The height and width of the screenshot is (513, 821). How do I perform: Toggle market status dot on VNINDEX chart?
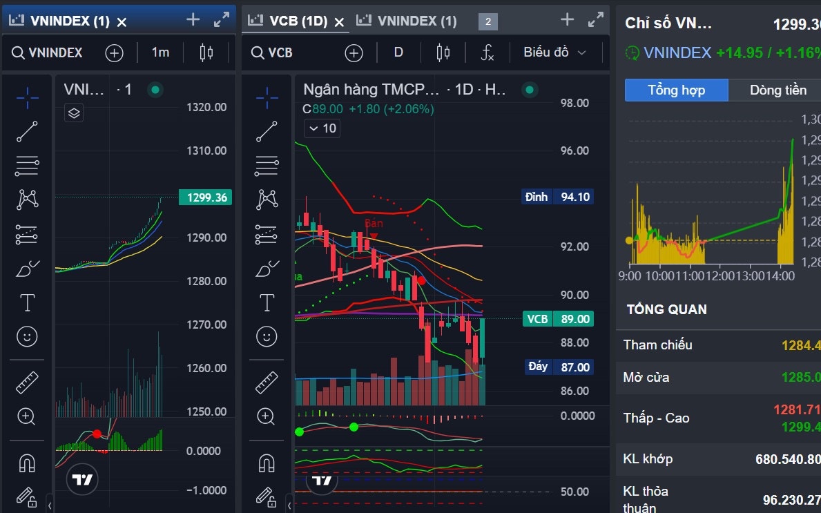(x=155, y=90)
